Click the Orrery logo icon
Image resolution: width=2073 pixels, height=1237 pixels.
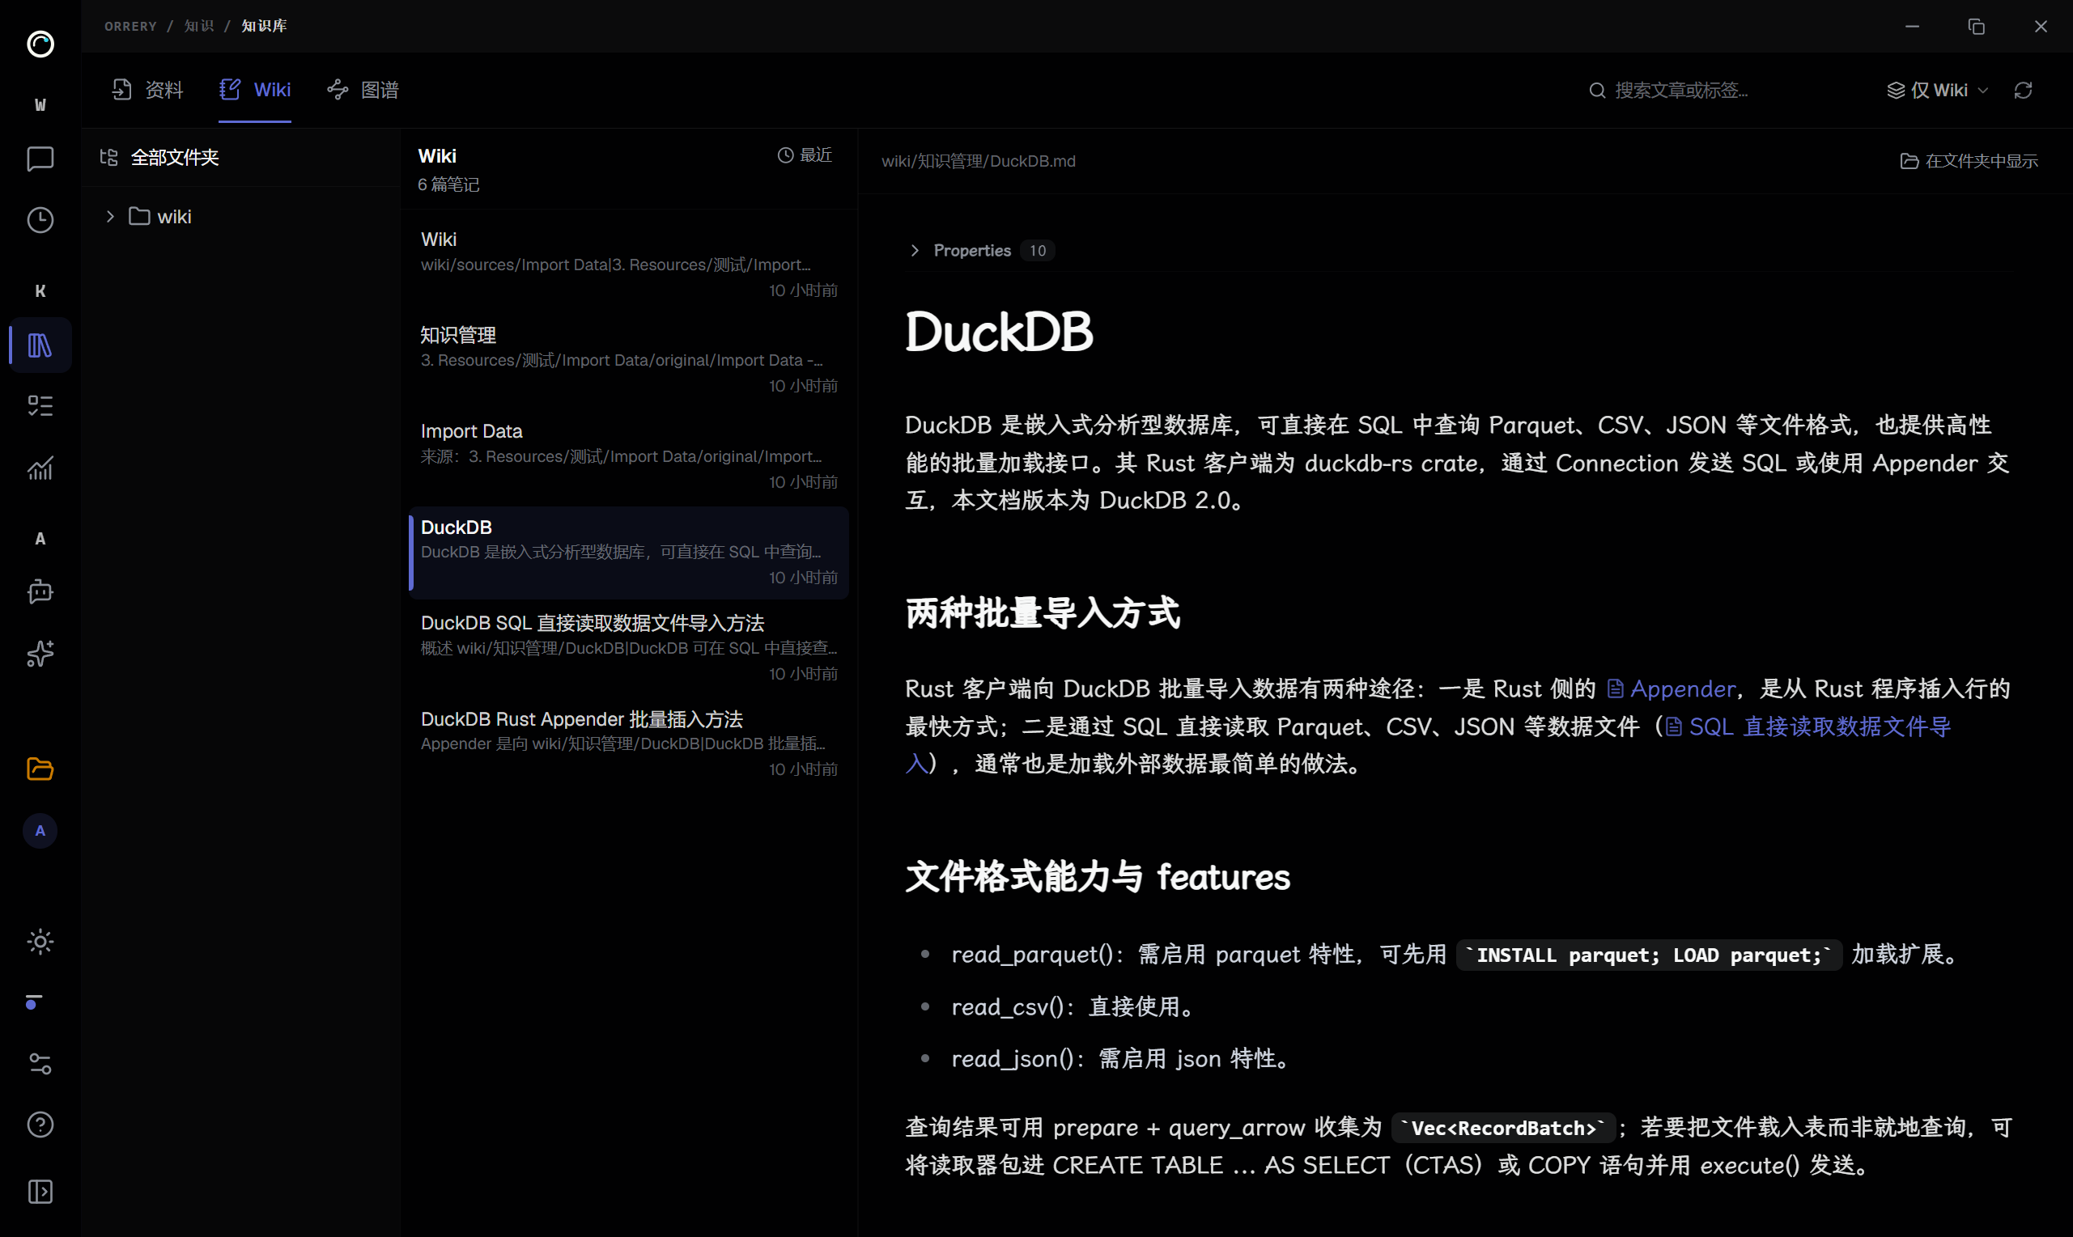coord(40,44)
